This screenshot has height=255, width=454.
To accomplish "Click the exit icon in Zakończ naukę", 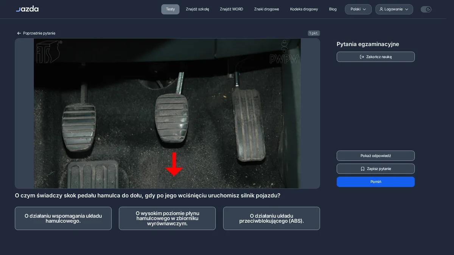I will coord(362,57).
